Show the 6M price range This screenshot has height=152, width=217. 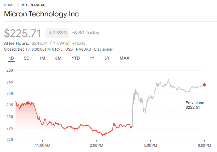(x=58, y=58)
